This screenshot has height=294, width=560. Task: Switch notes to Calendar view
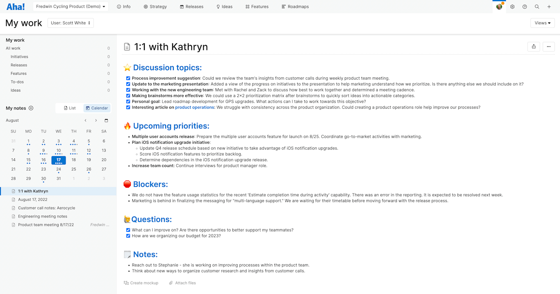(97, 108)
